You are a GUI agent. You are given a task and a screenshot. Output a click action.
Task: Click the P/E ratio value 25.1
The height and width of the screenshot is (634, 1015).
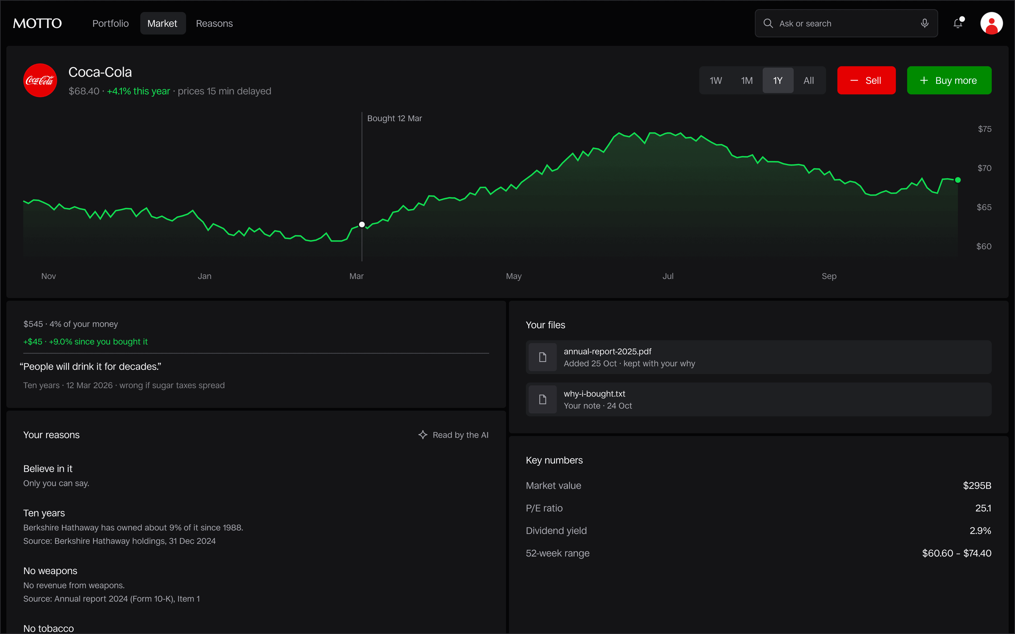(983, 508)
